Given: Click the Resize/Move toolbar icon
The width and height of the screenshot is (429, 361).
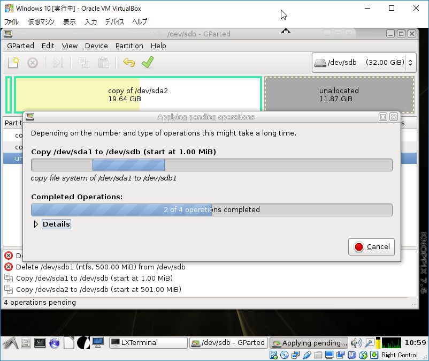Looking at the screenshot, I should (x=58, y=63).
